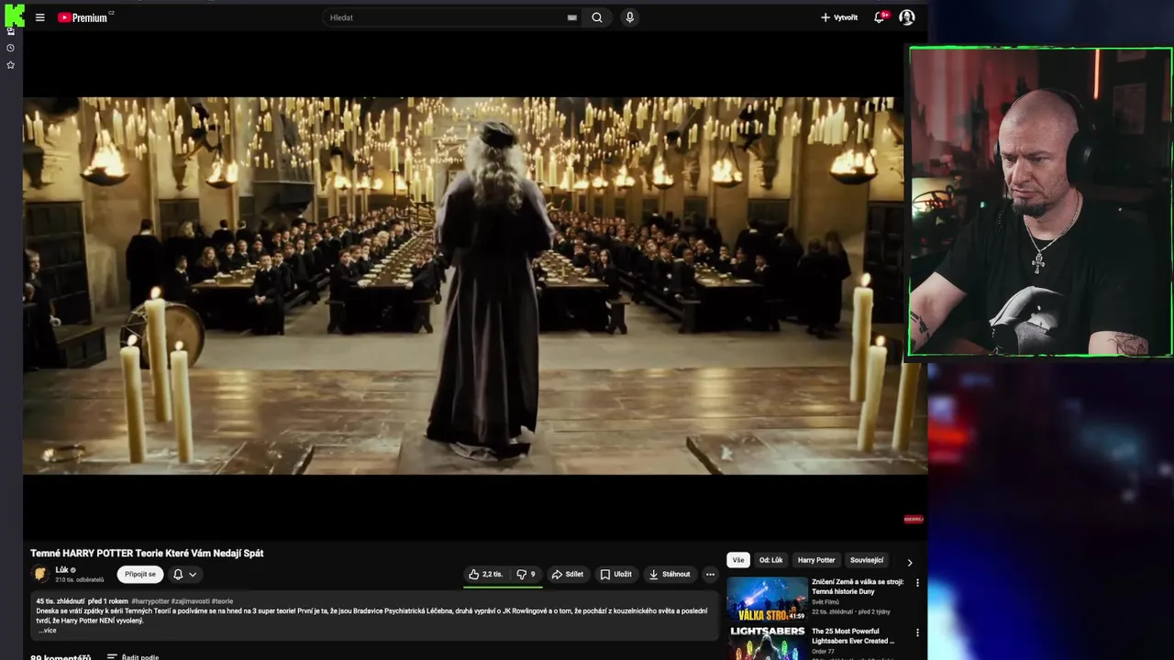1174x660 pixels.
Task: Open options menu for Zničení Země video
Action: [917, 583]
